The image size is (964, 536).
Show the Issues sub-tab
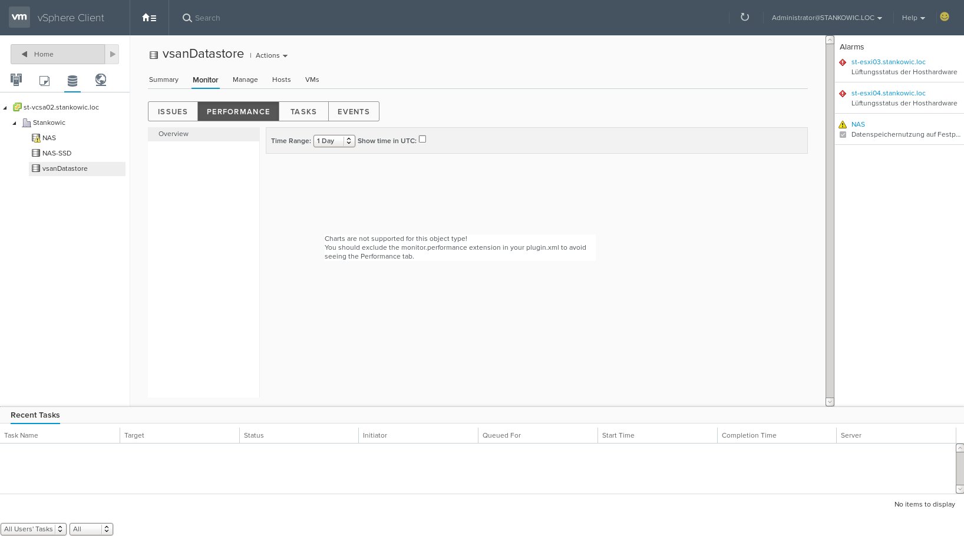[x=173, y=111]
